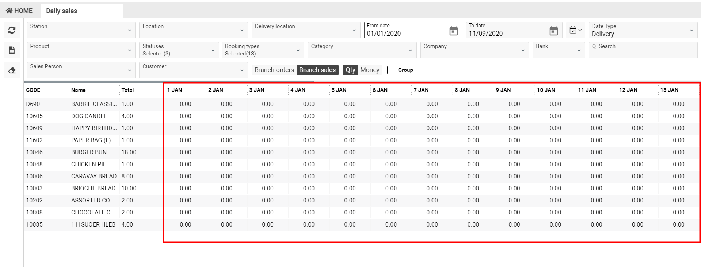
Task: Toggle to Qty view
Action: [x=350, y=70]
